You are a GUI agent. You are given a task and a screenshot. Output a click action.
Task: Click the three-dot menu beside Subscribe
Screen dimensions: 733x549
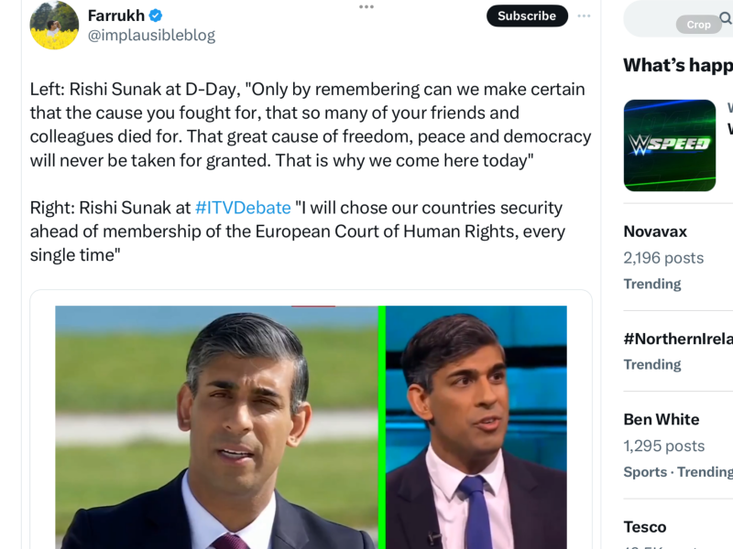pyautogui.click(x=584, y=16)
